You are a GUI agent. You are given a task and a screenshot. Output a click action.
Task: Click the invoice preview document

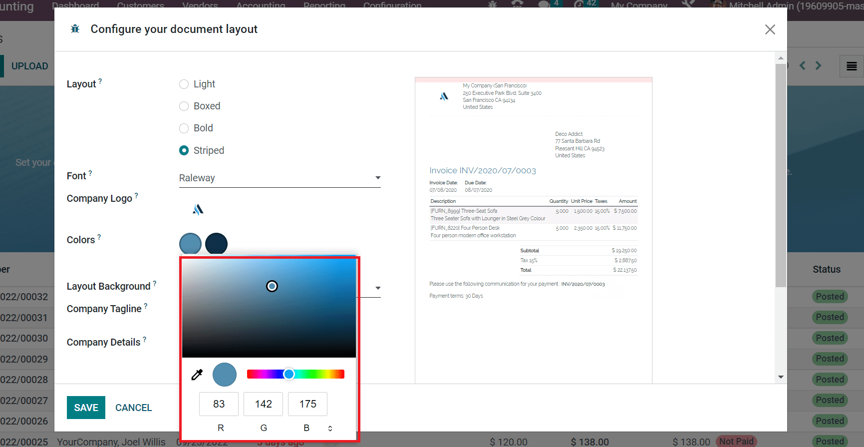[x=534, y=230]
